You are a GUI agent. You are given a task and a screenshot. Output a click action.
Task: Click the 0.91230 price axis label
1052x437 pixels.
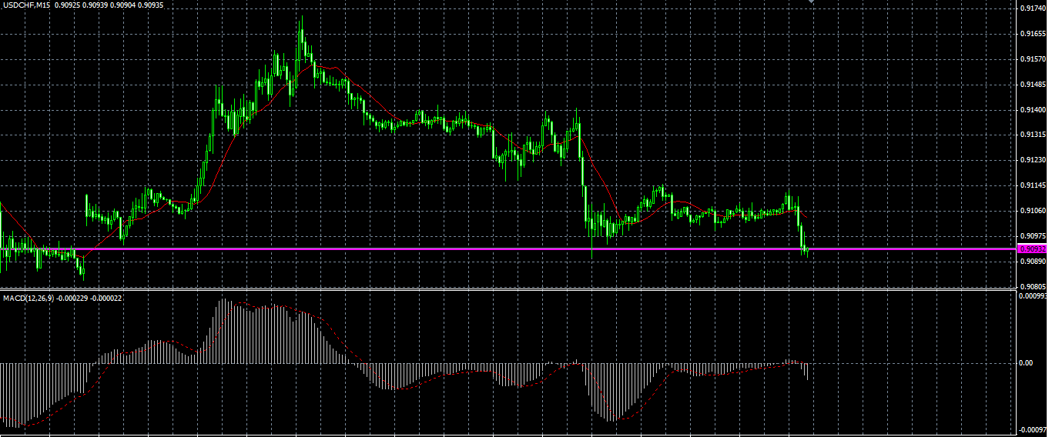[x=1032, y=160]
